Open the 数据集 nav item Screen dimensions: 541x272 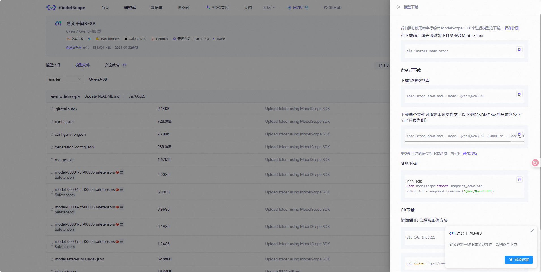click(156, 8)
